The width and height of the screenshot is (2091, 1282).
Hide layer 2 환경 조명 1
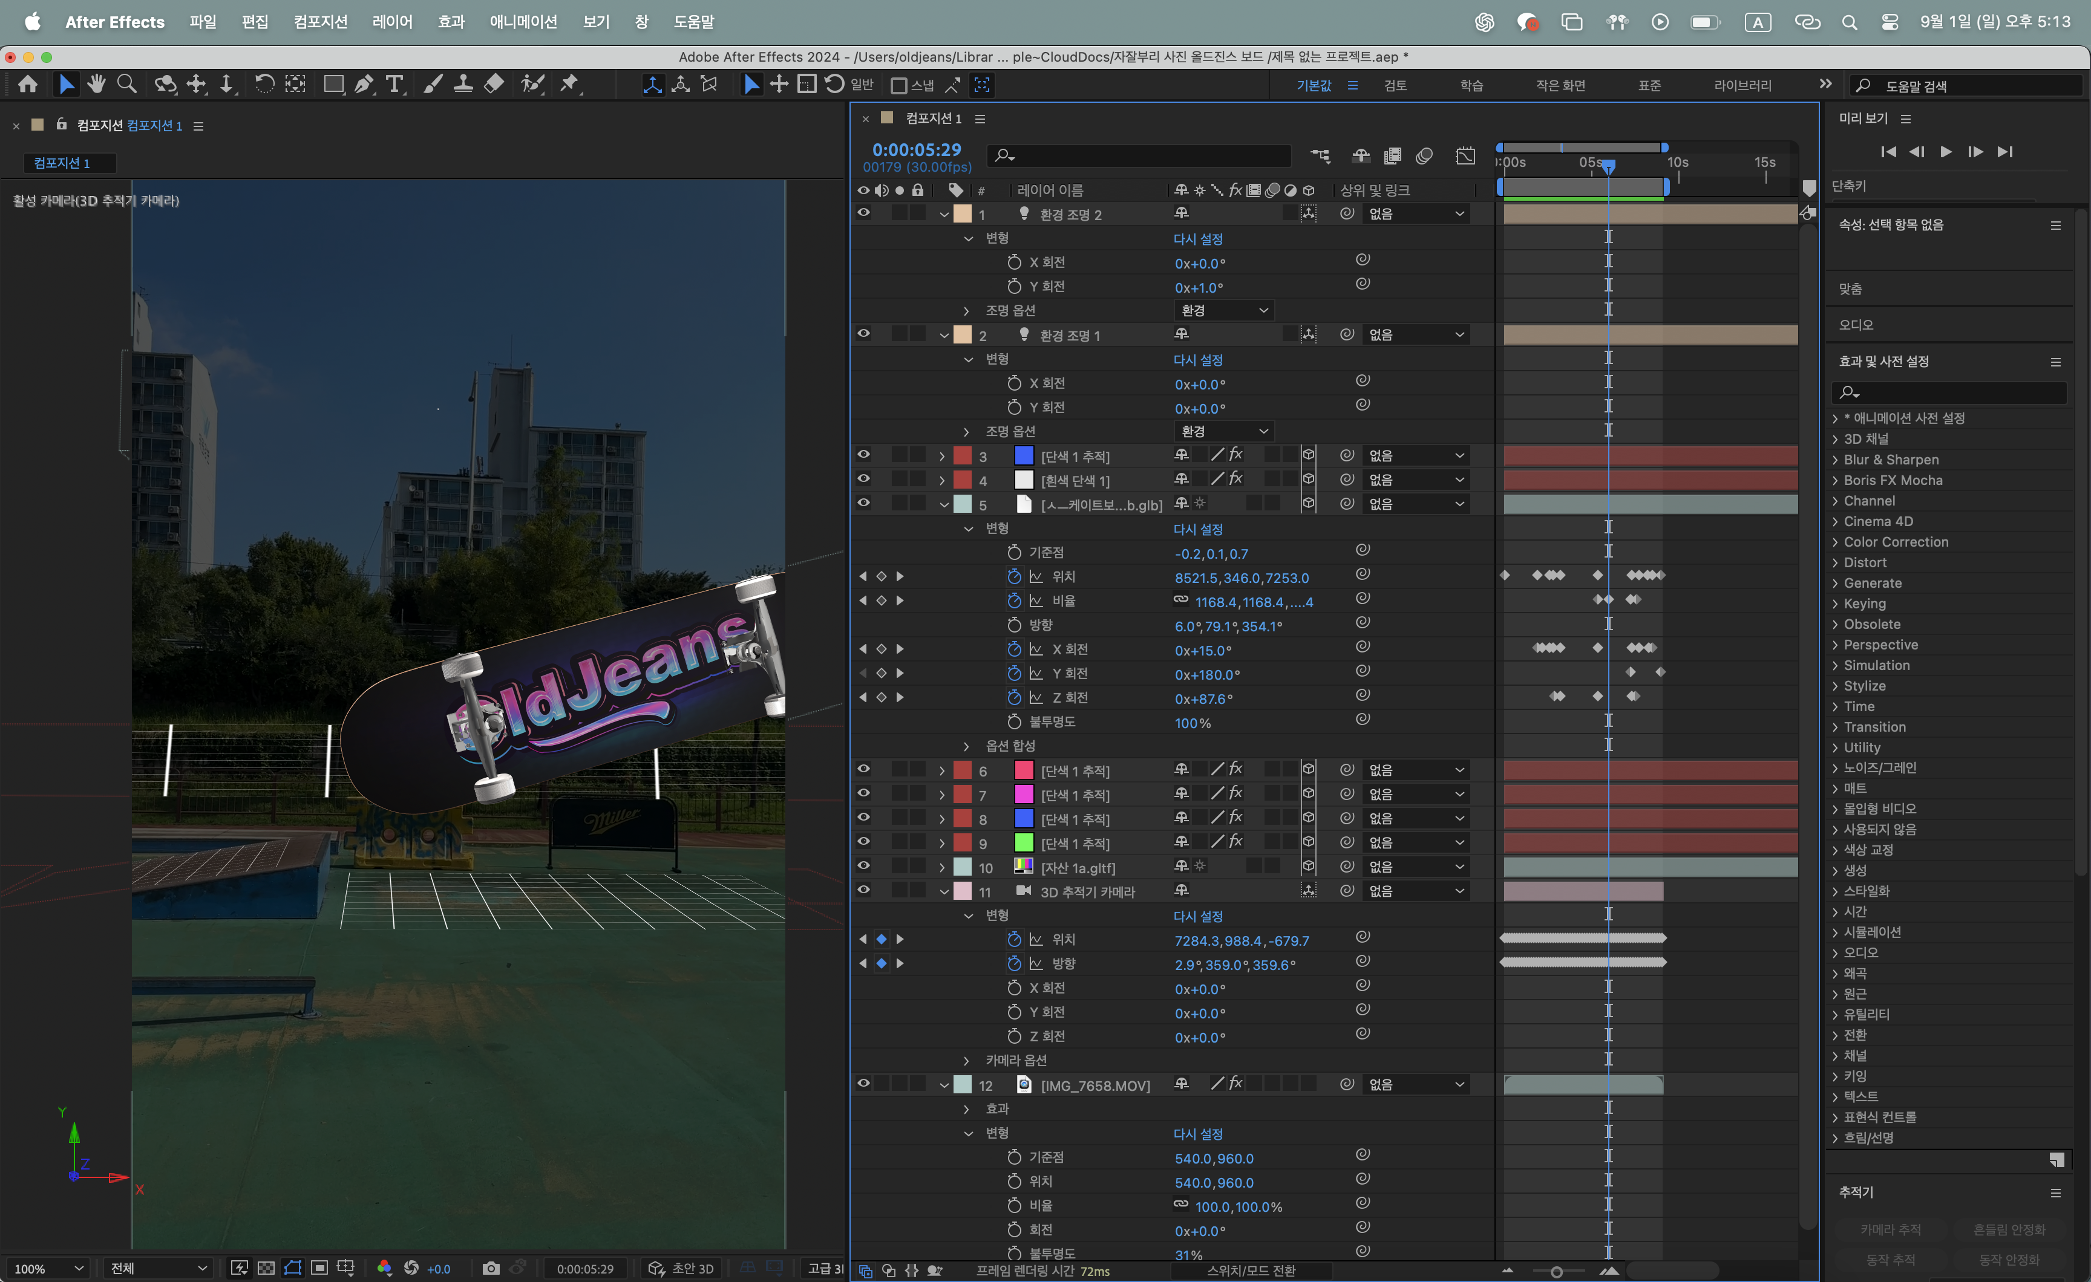tap(863, 334)
